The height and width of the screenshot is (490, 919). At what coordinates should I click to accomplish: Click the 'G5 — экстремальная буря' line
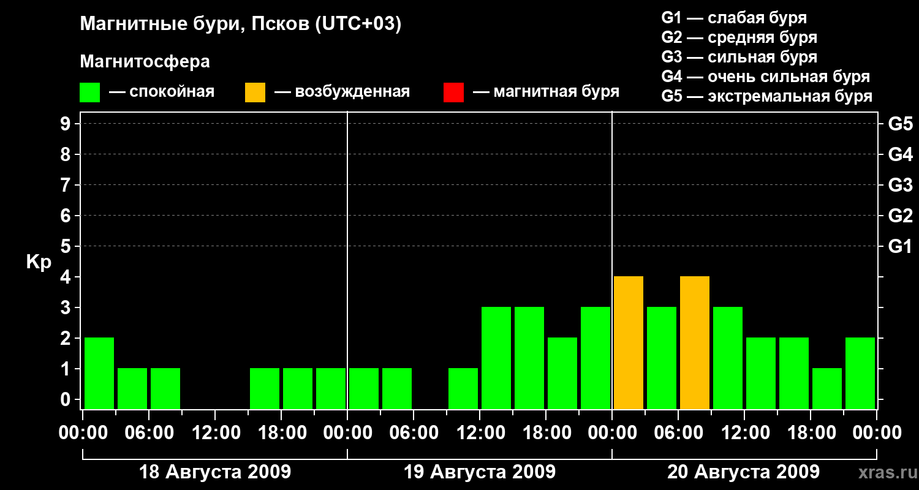click(767, 96)
